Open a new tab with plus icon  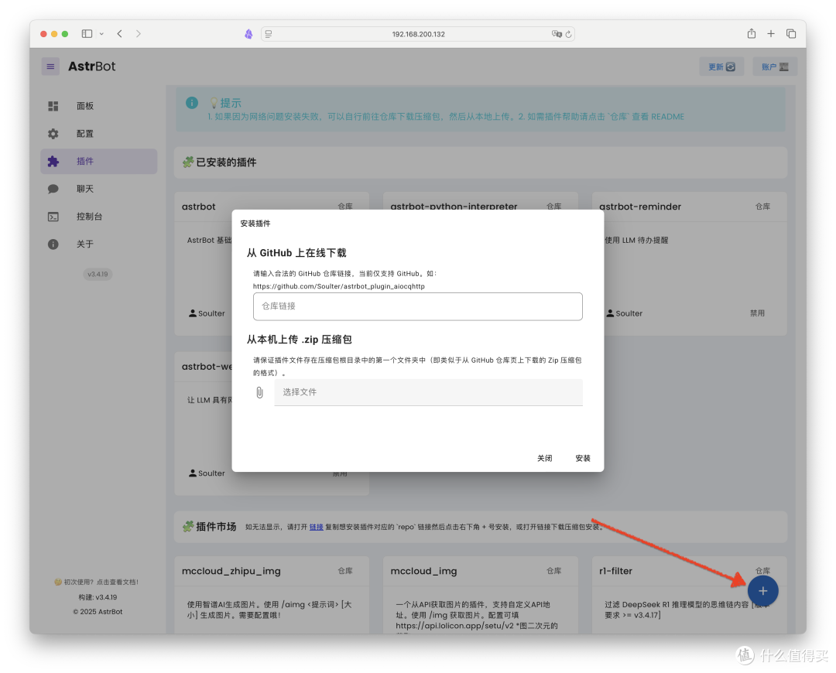pyautogui.click(x=771, y=33)
